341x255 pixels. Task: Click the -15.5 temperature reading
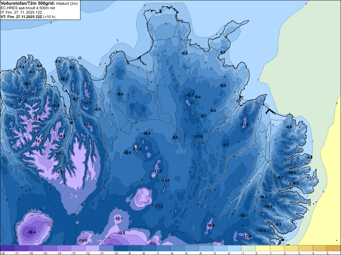[210, 225]
